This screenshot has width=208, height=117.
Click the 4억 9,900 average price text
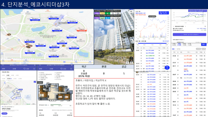click(x=6, y=109)
